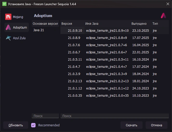Sort by the Тип column header
The width and height of the screenshot is (172, 132).
(x=160, y=23)
